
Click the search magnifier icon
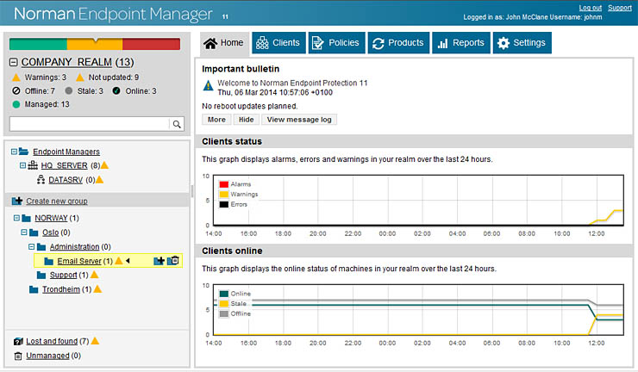point(177,124)
